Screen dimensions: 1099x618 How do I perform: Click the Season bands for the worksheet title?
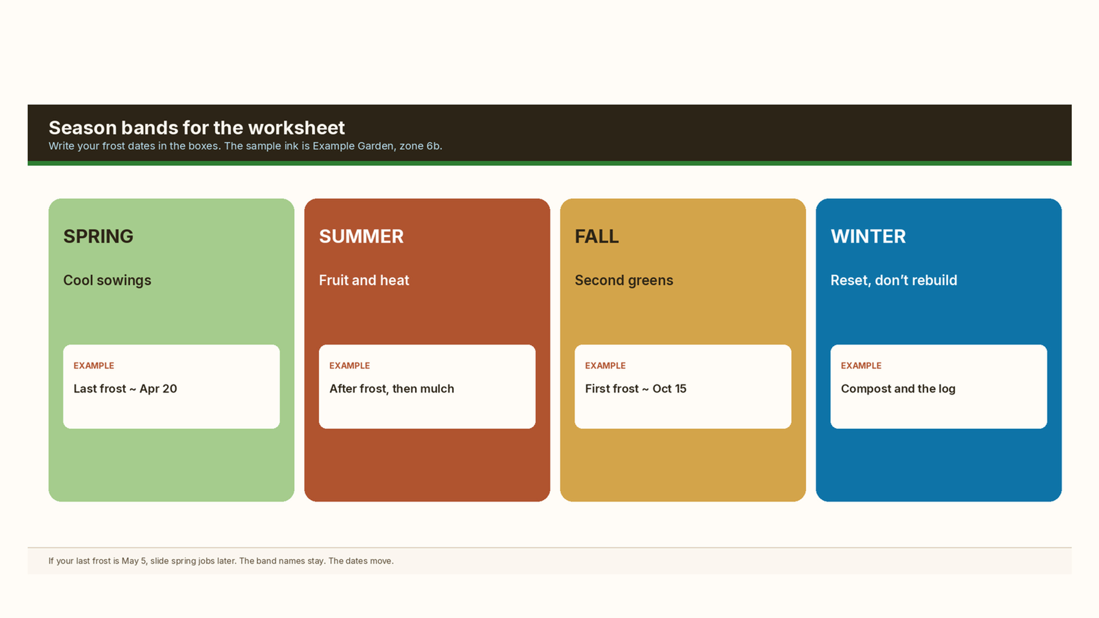[x=197, y=128]
